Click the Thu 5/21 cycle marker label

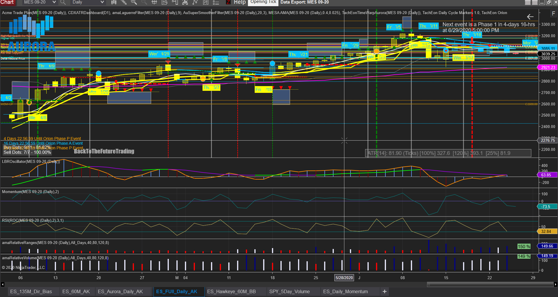tap(298, 54)
